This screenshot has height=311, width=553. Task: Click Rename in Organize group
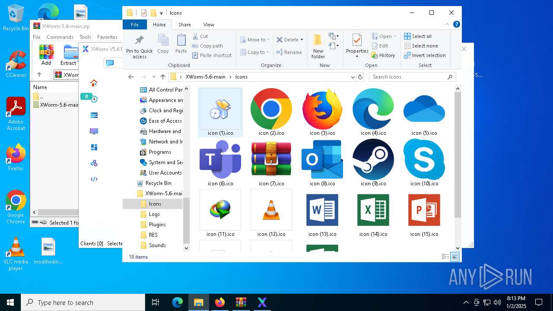pos(289,52)
